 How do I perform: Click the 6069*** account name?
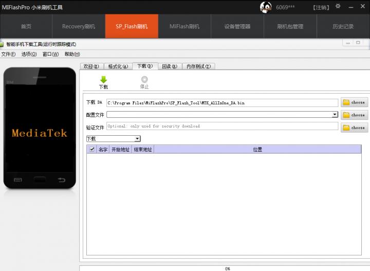click(x=285, y=7)
